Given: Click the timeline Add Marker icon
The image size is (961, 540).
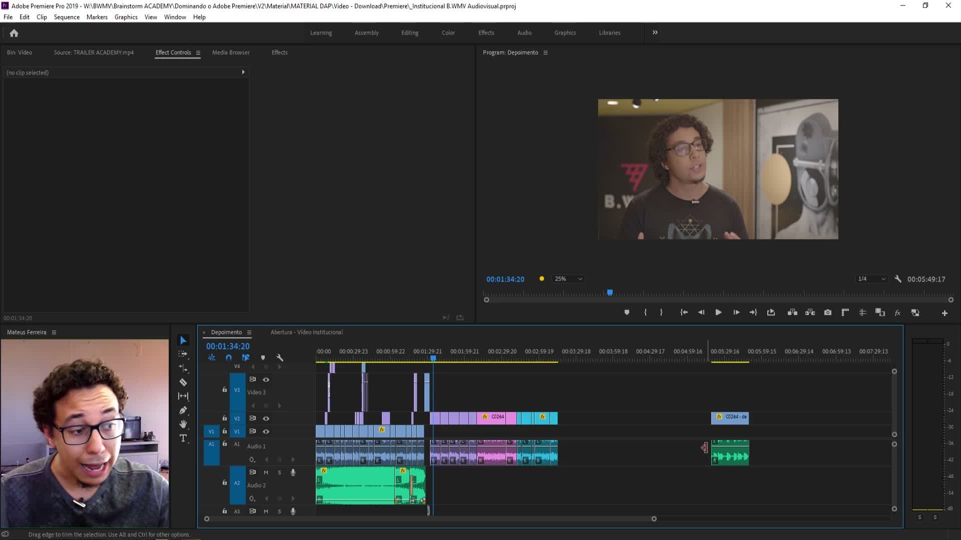Looking at the screenshot, I should coord(263,358).
